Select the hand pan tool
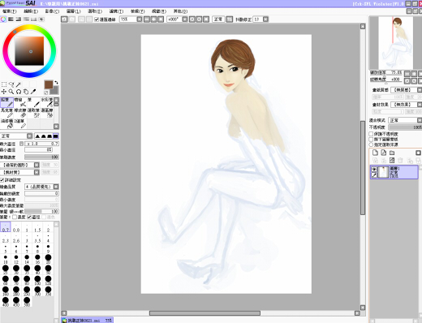The image size is (422, 323). [26, 92]
